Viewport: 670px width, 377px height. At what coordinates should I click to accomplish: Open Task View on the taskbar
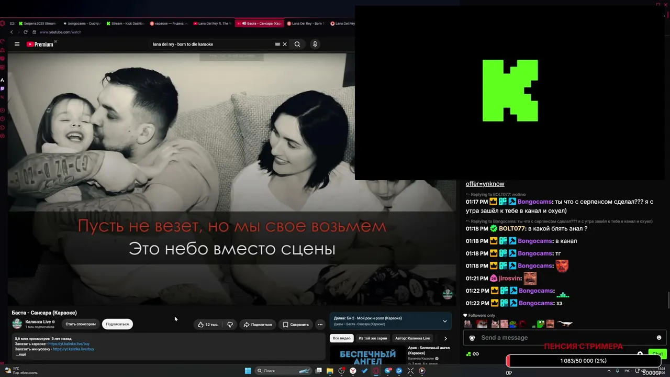click(x=318, y=371)
